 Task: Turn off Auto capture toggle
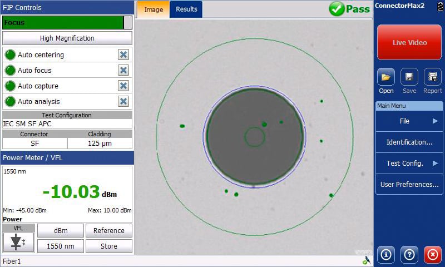click(123, 86)
